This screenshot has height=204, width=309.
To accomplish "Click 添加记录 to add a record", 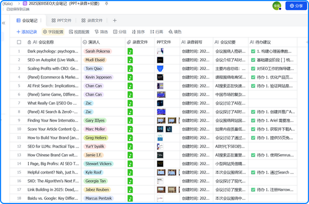I will [27, 32].
